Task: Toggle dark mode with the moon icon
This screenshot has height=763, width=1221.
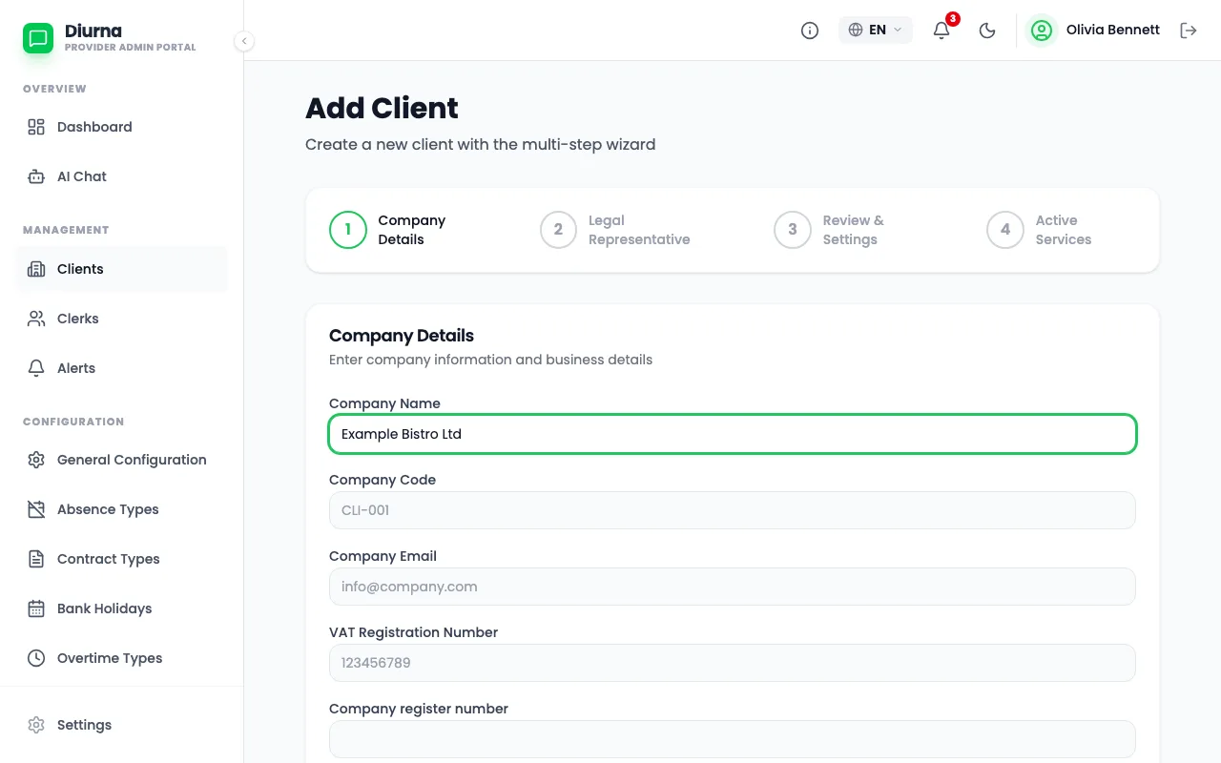Action: pyautogui.click(x=987, y=31)
